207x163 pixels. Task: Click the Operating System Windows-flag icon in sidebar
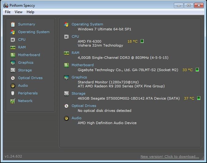(x=13, y=32)
